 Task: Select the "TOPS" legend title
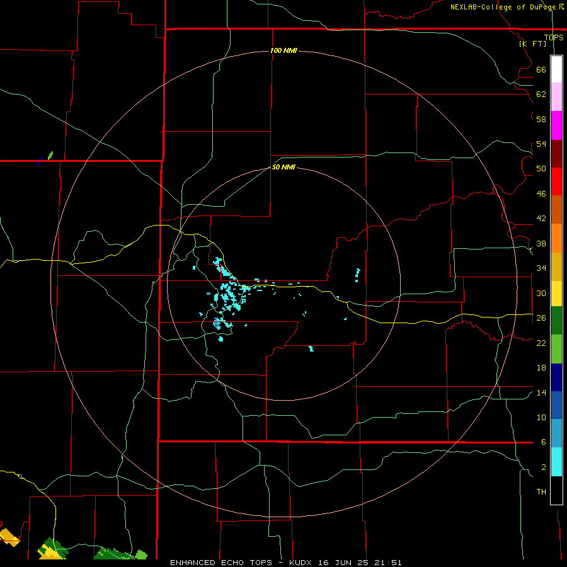coord(554,37)
